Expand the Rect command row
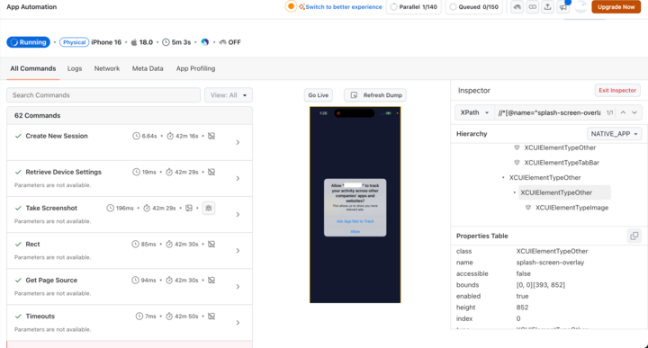This screenshot has height=348, width=648. click(238, 251)
